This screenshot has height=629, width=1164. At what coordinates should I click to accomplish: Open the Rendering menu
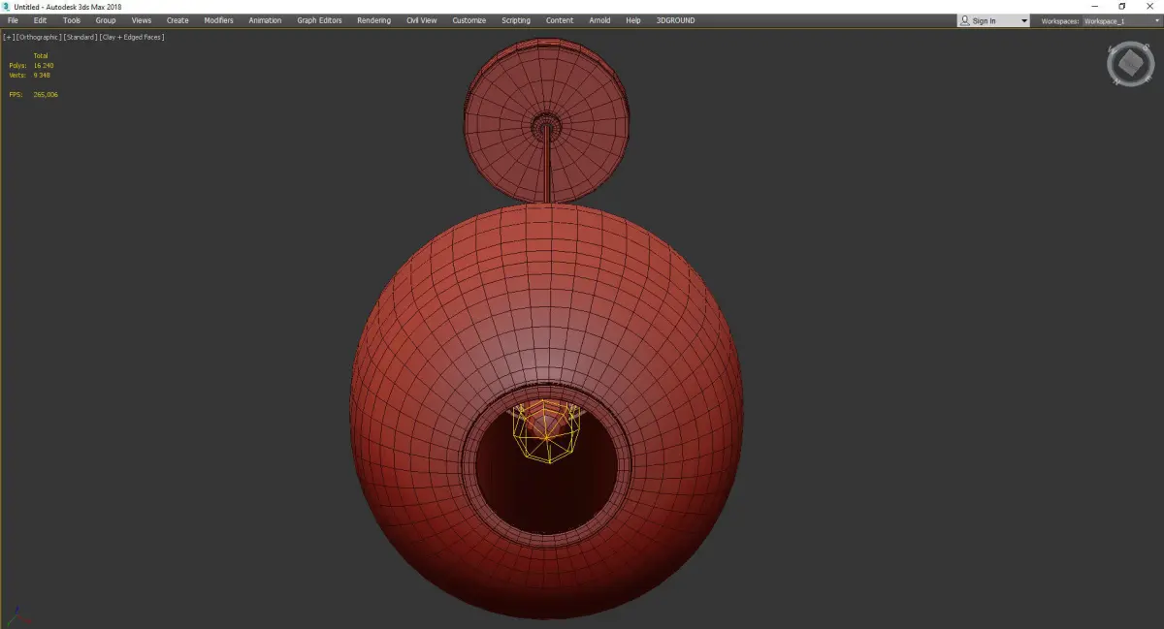click(x=373, y=20)
